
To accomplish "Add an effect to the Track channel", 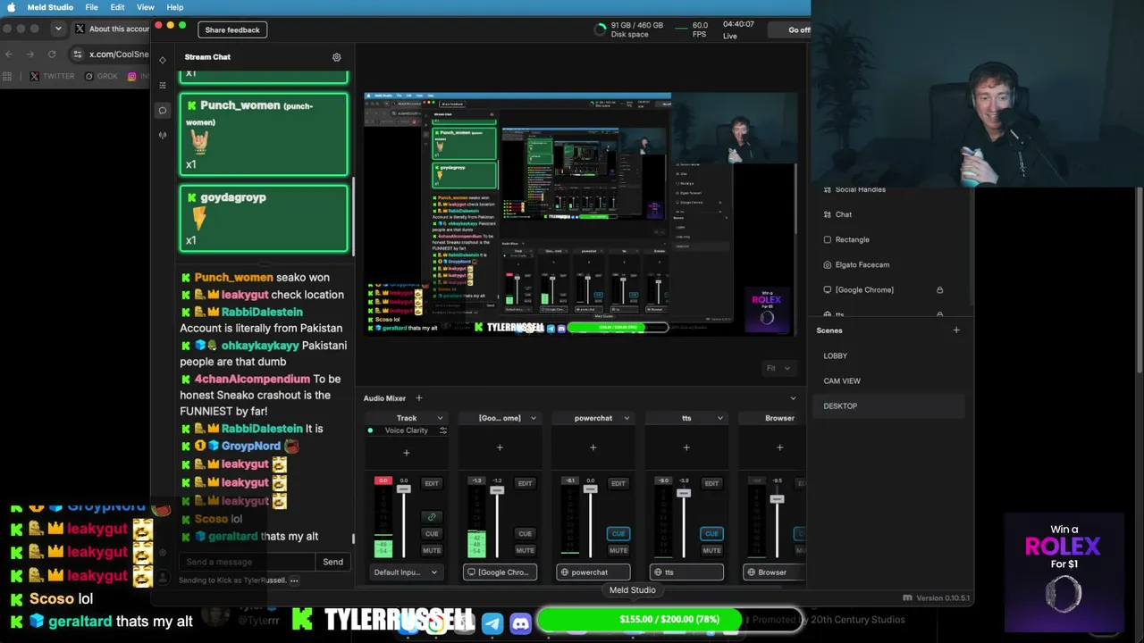I will coord(407,453).
